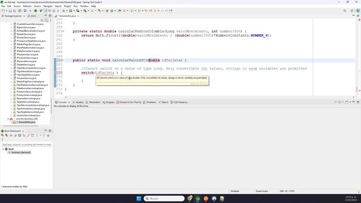The height and width of the screenshot is (203, 361).
Task: Open the SonarLint On-The-Fly tab
Action: (x=129, y=102)
